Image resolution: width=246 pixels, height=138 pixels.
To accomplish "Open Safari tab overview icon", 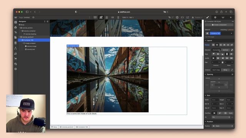I will click(231, 12).
